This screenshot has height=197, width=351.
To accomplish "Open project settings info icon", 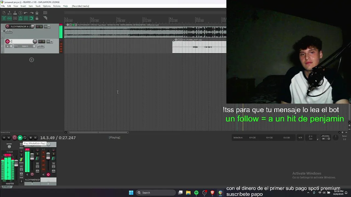I will point(20,13).
